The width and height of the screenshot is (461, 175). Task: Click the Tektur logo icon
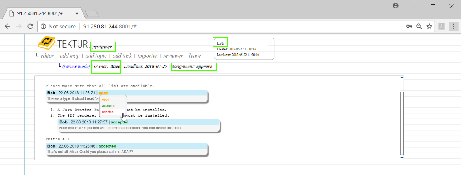pyautogui.click(x=46, y=43)
